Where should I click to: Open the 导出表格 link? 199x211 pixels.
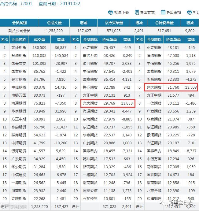174,13
